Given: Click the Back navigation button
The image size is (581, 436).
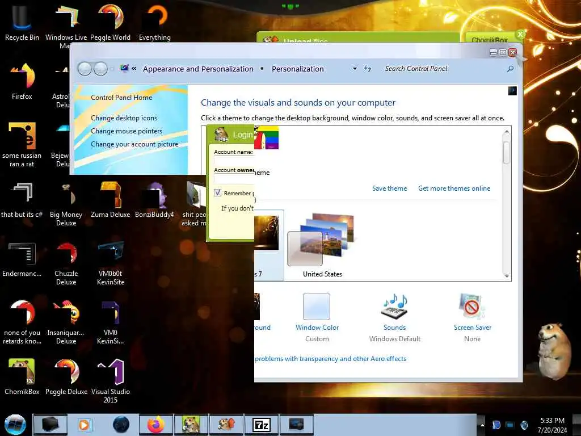Looking at the screenshot, I should coord(85,69).
